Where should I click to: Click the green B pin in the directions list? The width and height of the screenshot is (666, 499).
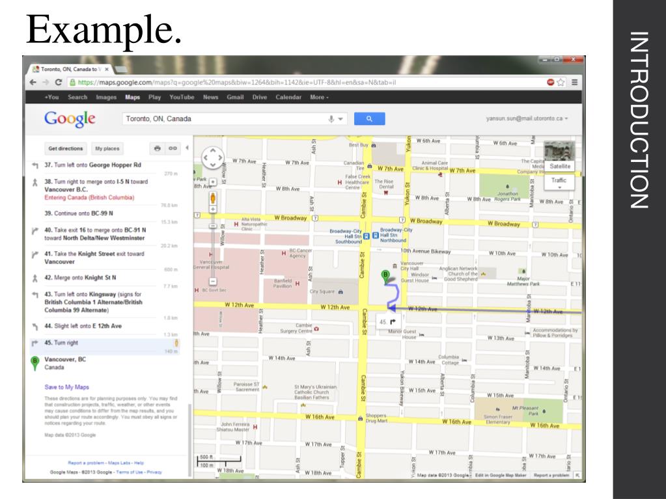click(35, 364)
